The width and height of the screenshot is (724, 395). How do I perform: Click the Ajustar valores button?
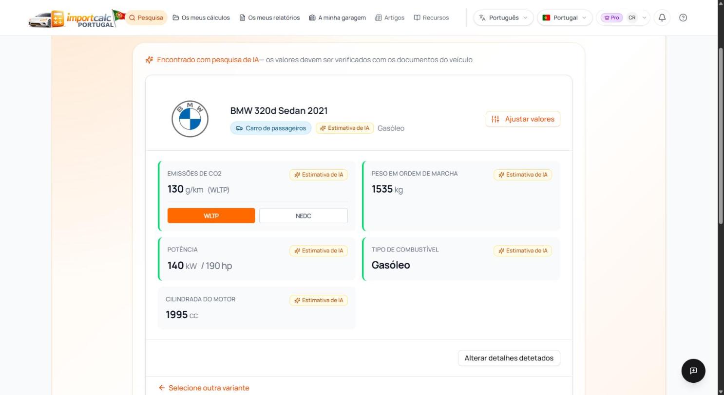click(x=523, y=119)
